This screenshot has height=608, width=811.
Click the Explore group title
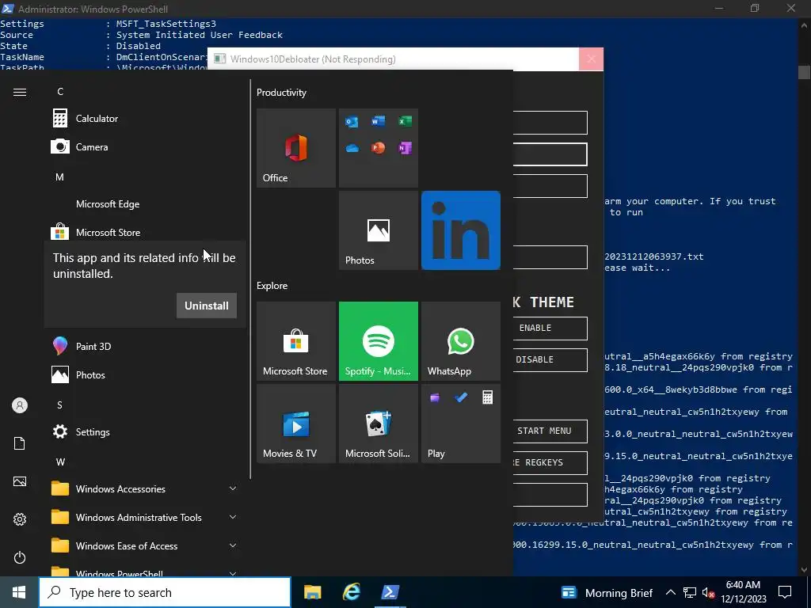(272, 285)
